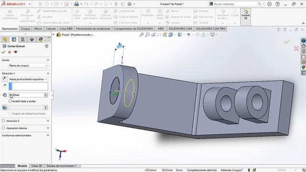Screen dimensions: 306x172
Task: Open Display Style cube icon
Action: (x=180, y=35)
